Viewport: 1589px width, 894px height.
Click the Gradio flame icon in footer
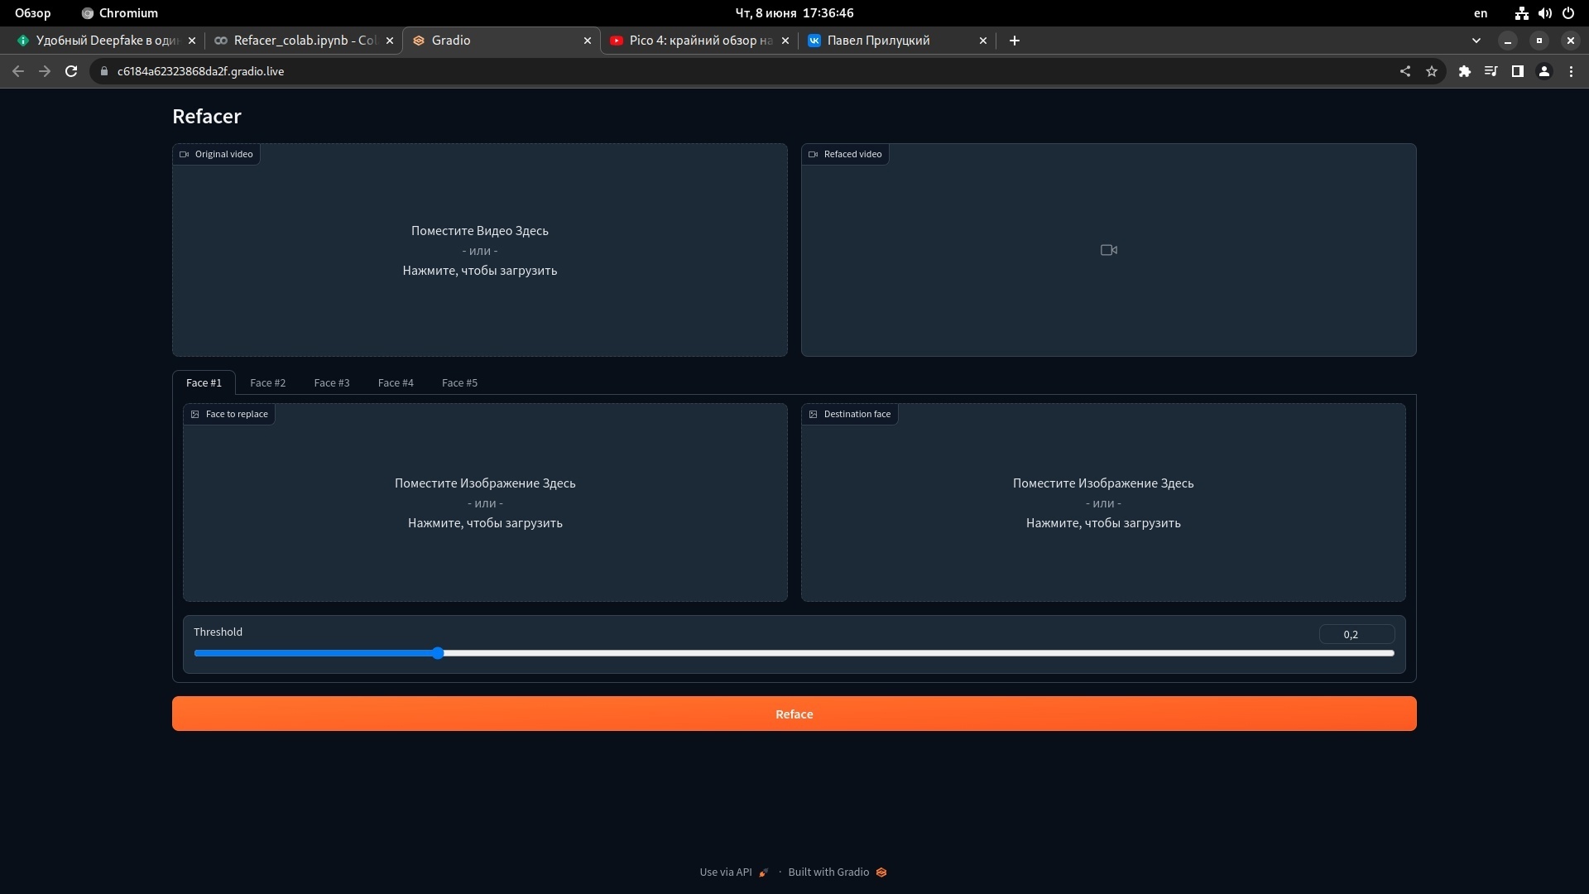click(x=881, y=872)
